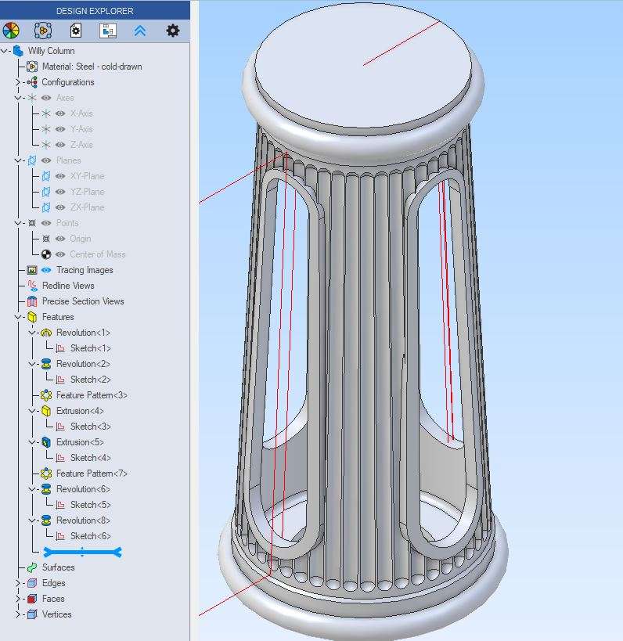The width and height of the screenshot is (623, 641).
Task: Toggle Center of Mass visibility eye
Action: click(x=60, y=254)
